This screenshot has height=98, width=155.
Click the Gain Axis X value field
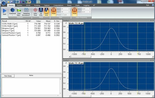point(65,9)
